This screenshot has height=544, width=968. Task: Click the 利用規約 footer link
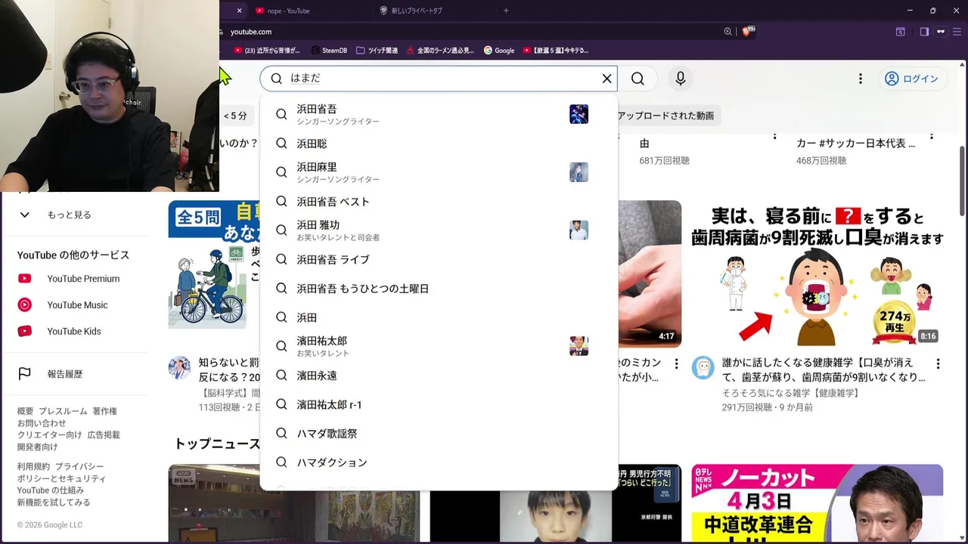pos(33,467)
